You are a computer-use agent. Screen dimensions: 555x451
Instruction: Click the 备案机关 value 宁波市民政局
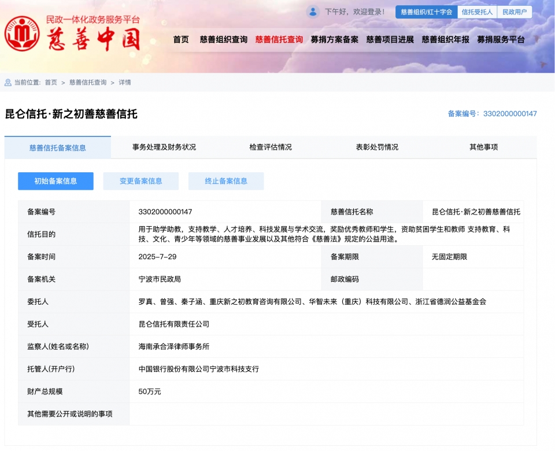coord(160,279)
